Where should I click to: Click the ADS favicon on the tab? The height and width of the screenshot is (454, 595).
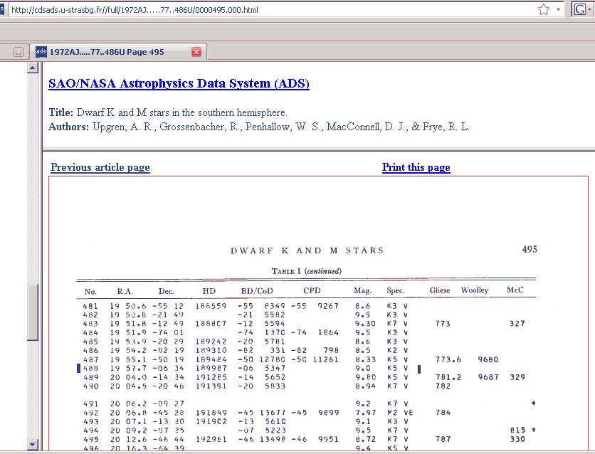[41, 52]
